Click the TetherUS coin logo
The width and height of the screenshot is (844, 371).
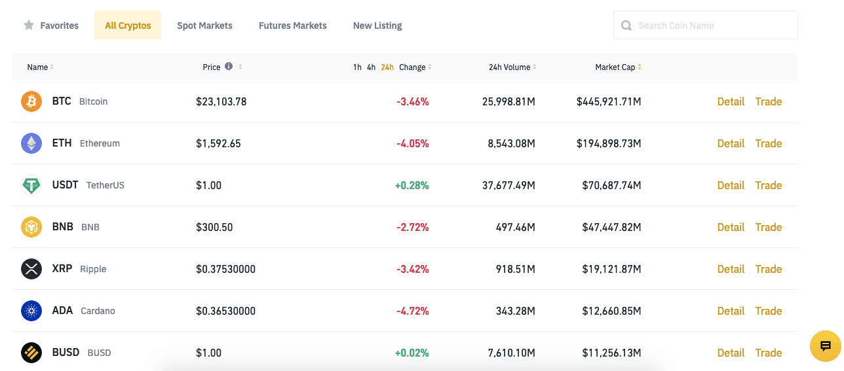tap(31, 185)
